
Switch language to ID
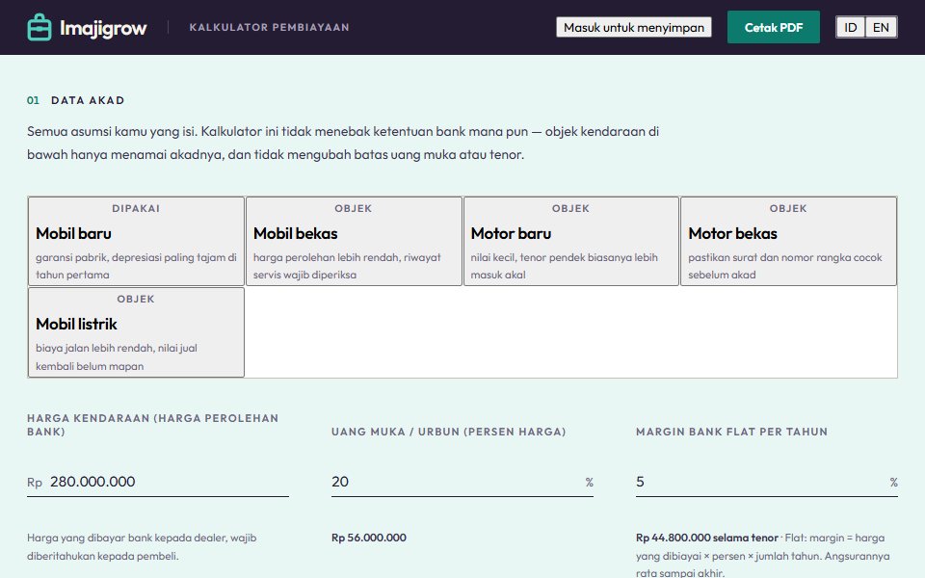850,27
